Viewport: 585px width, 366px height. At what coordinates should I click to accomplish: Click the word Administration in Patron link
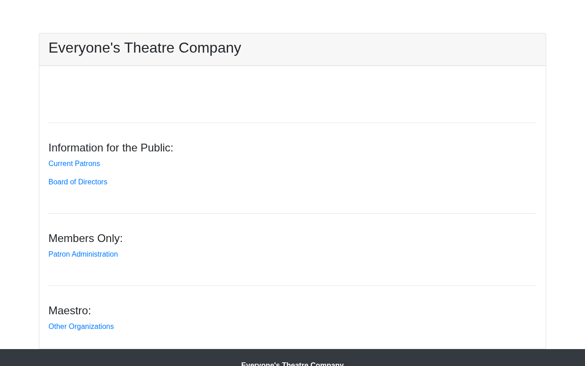[x=95, y=254]
